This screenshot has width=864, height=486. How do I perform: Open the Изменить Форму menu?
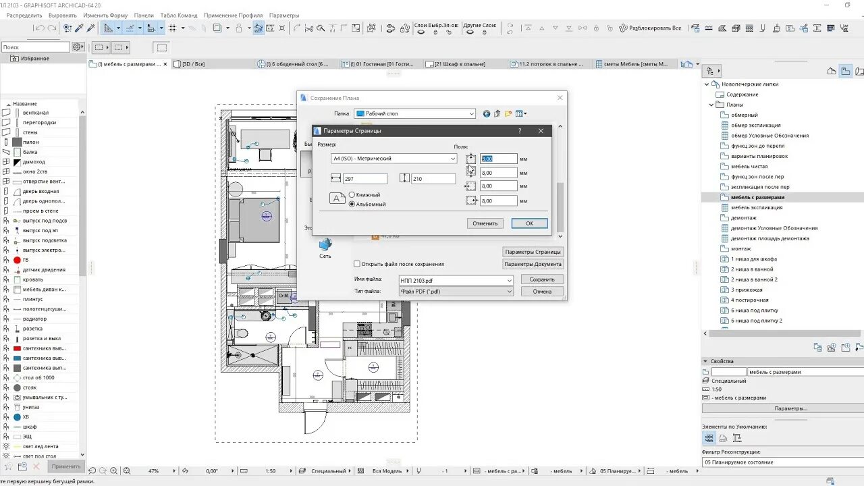click(106, 16)
